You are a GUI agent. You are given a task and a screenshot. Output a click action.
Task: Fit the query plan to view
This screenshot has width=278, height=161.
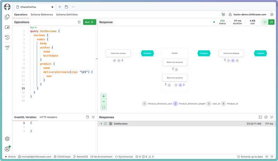[x=104, y=107]
